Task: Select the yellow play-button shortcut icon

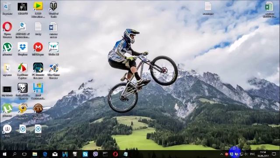Action: coord(38,7)
